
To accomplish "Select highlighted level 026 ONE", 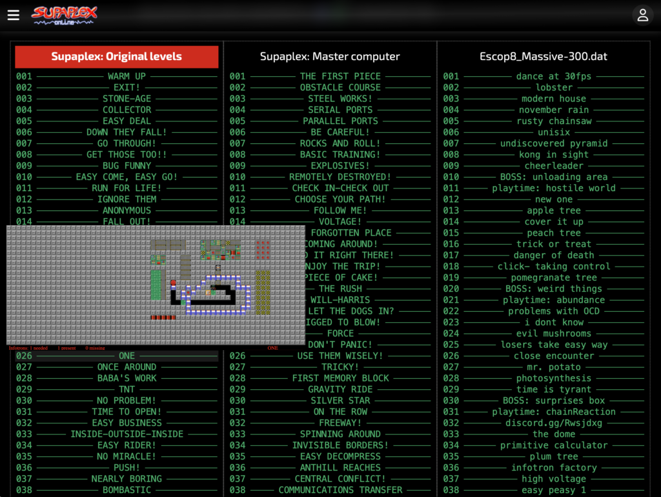I will point(127,356).
